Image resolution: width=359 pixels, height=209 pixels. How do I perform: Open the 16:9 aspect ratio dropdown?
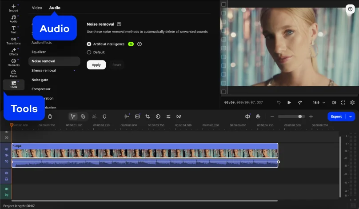coord(319,102)
